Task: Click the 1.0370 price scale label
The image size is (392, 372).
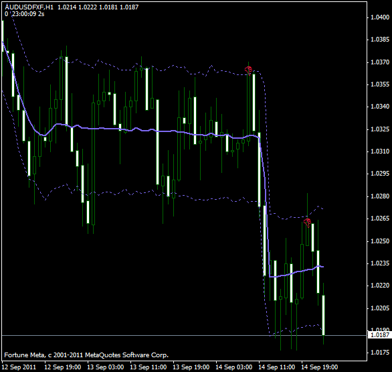Action: pyautogui.click(x=380, y=62)
